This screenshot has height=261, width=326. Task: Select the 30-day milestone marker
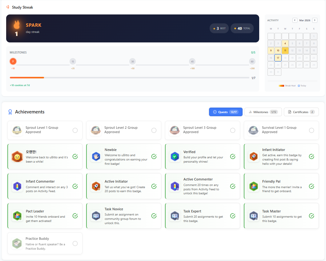(132, 61)
